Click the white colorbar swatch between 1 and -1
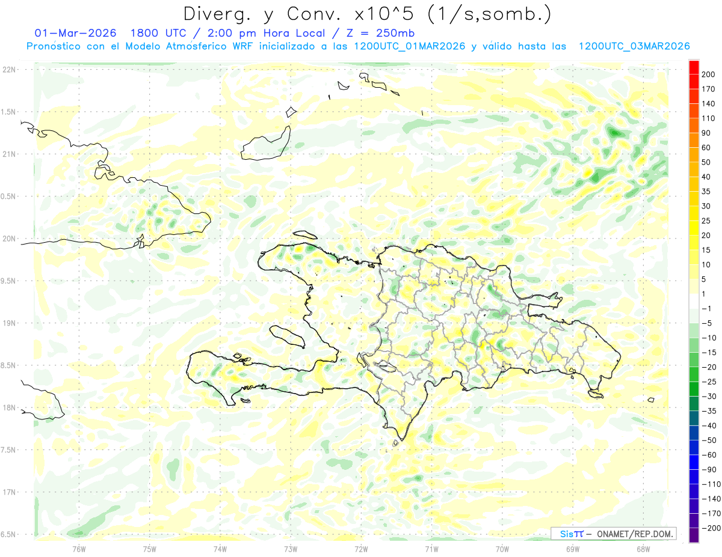Viewport: 722px width, 557px height. 694,301
